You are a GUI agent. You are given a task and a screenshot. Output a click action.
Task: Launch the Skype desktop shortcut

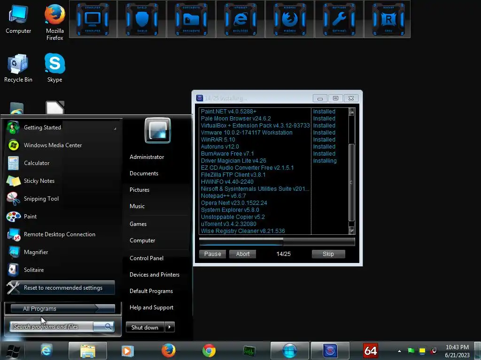(54, 68)
